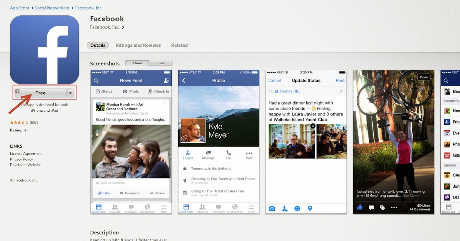This screenshot has width=460, height=241.
Task: Click Cancel in Update Status screenshot
Action: tap(274, 81)
